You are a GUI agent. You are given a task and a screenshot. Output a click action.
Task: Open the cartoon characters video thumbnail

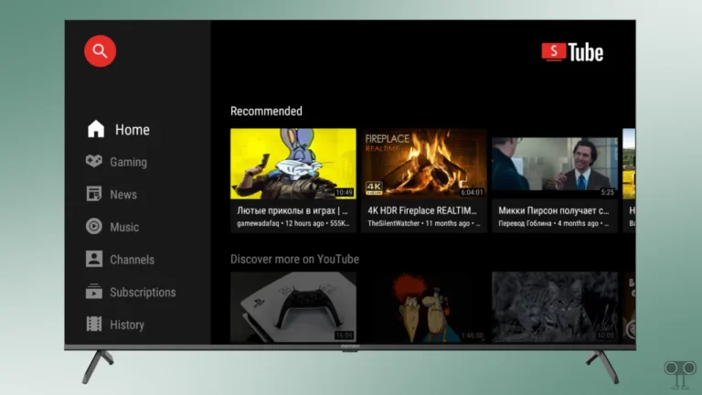pyautogui.click(x=424, y=307)
